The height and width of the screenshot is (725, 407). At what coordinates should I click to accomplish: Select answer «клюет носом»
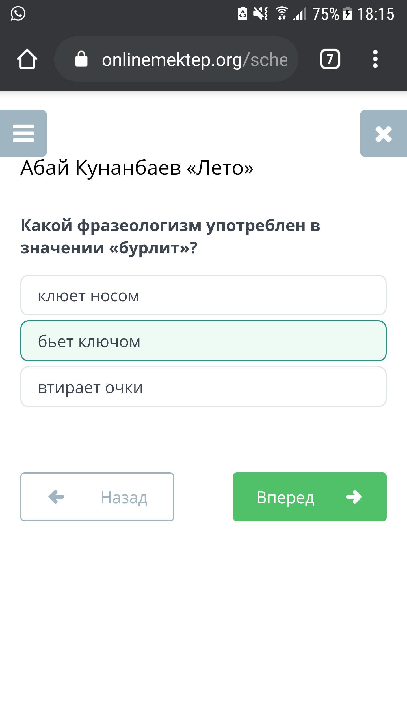pos(203,295)
